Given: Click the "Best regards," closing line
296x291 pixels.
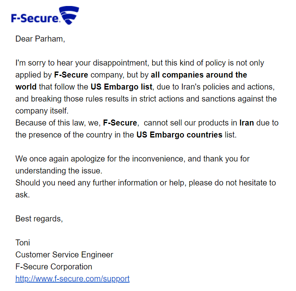Looking at the screenshot, I should point(39,219).
